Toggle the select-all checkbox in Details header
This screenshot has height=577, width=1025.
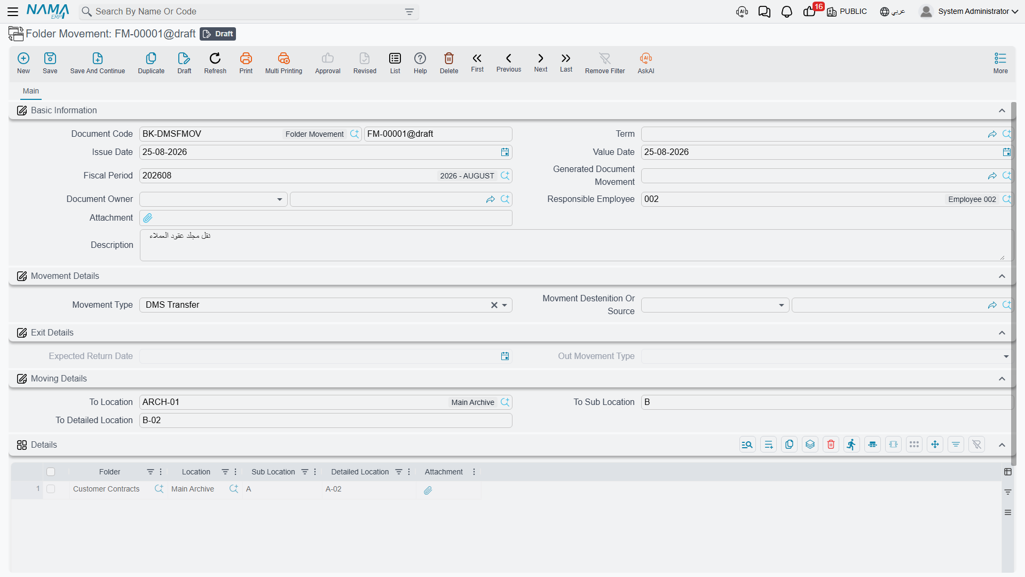(x=51, y=472)
